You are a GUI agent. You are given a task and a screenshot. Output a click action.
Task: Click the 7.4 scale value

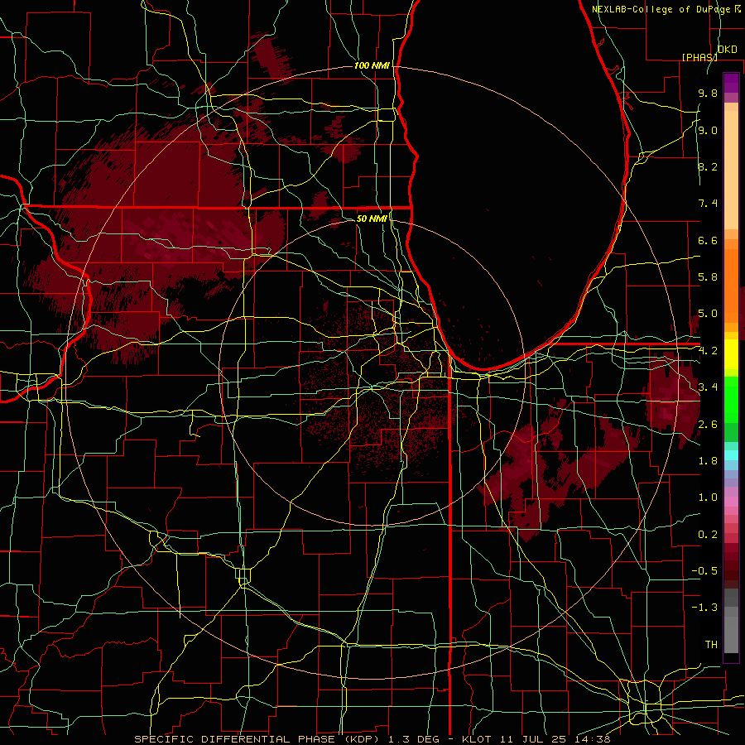[x=708, y=204]
